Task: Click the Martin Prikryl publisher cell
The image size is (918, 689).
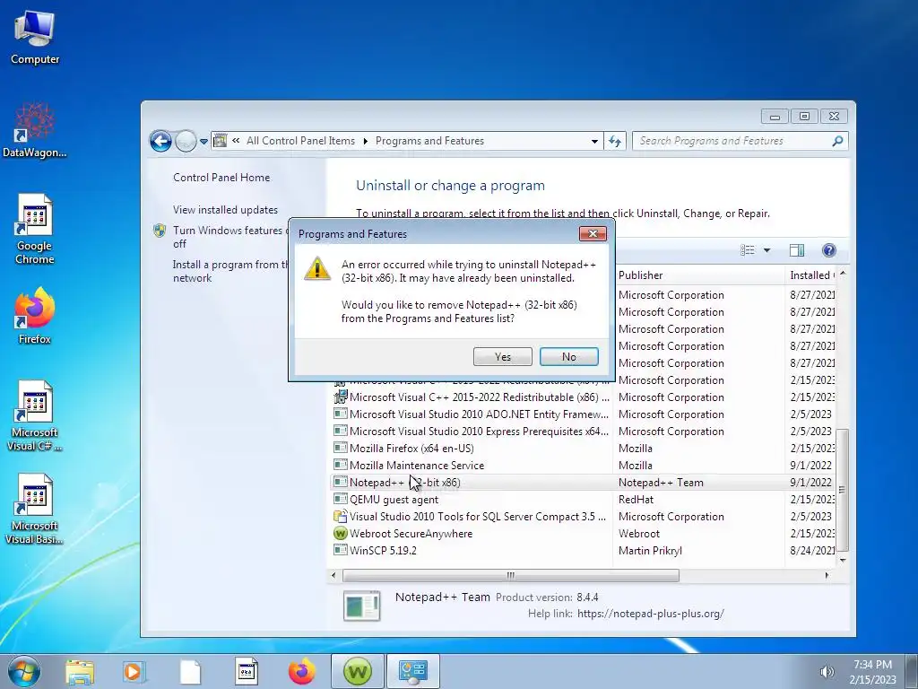Action: pyautogui.click(x=650, y=550)
